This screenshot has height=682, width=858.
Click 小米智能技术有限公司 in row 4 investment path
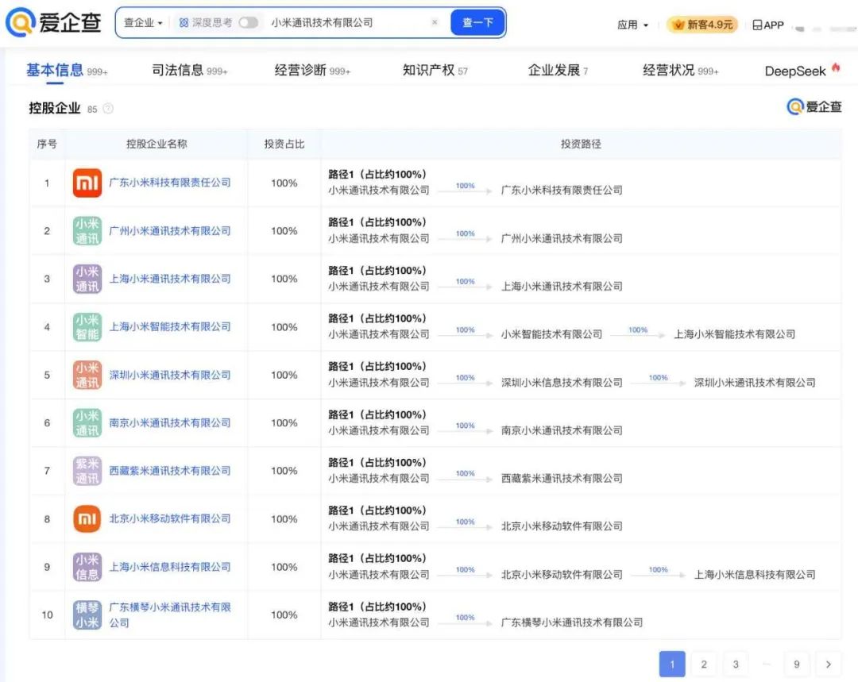click(x=551, y=334)
